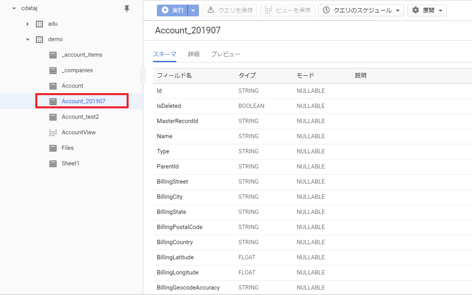This screenshot has height=295, width=472.
Task: Open the クエリのスケジュール dropdown
Action: (361, 11)
